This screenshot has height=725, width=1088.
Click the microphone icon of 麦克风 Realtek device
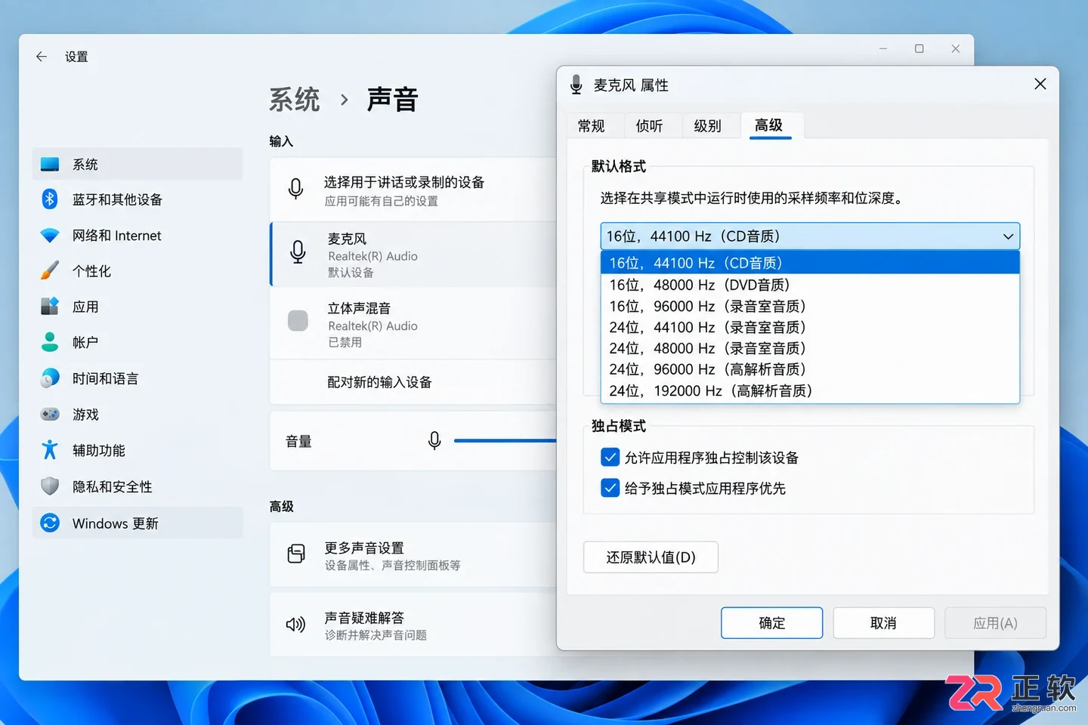point(298,252)
